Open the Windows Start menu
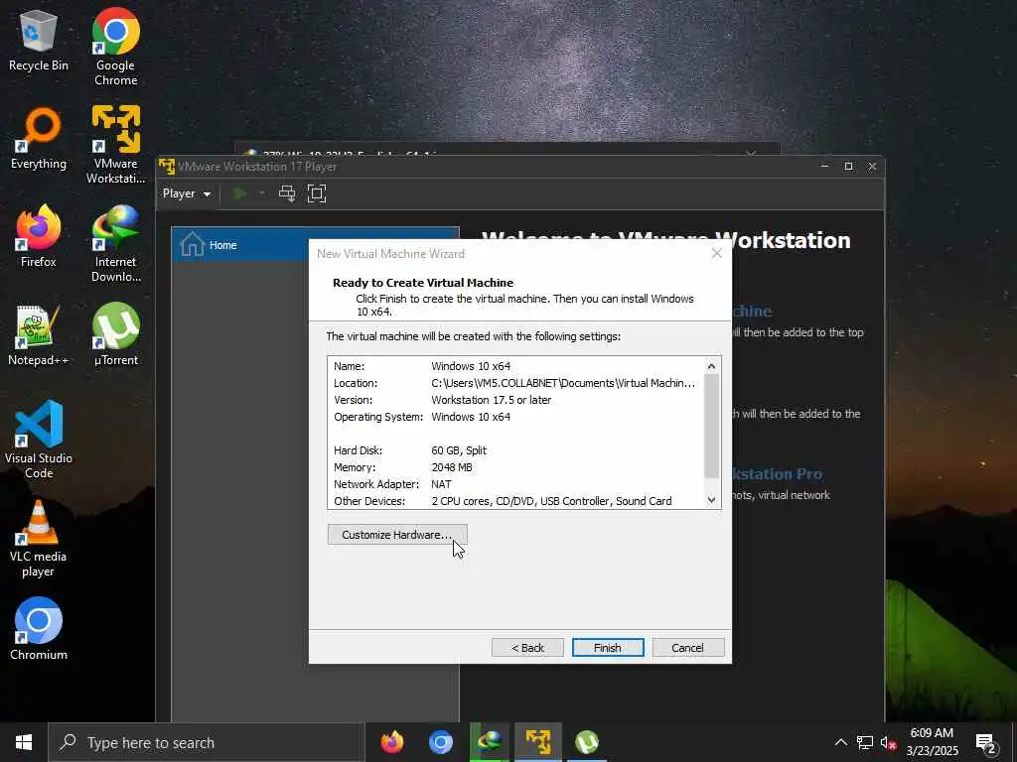Image resolution: width=1017 pixels, height=762 pixels. coord(24,742)
